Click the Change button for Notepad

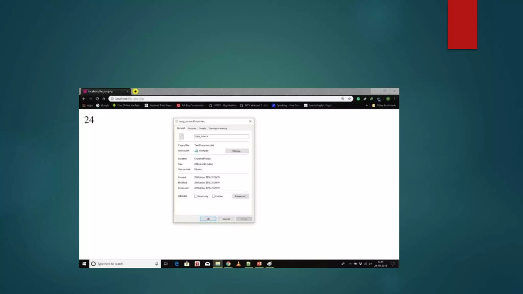click(x=237, y=151)
